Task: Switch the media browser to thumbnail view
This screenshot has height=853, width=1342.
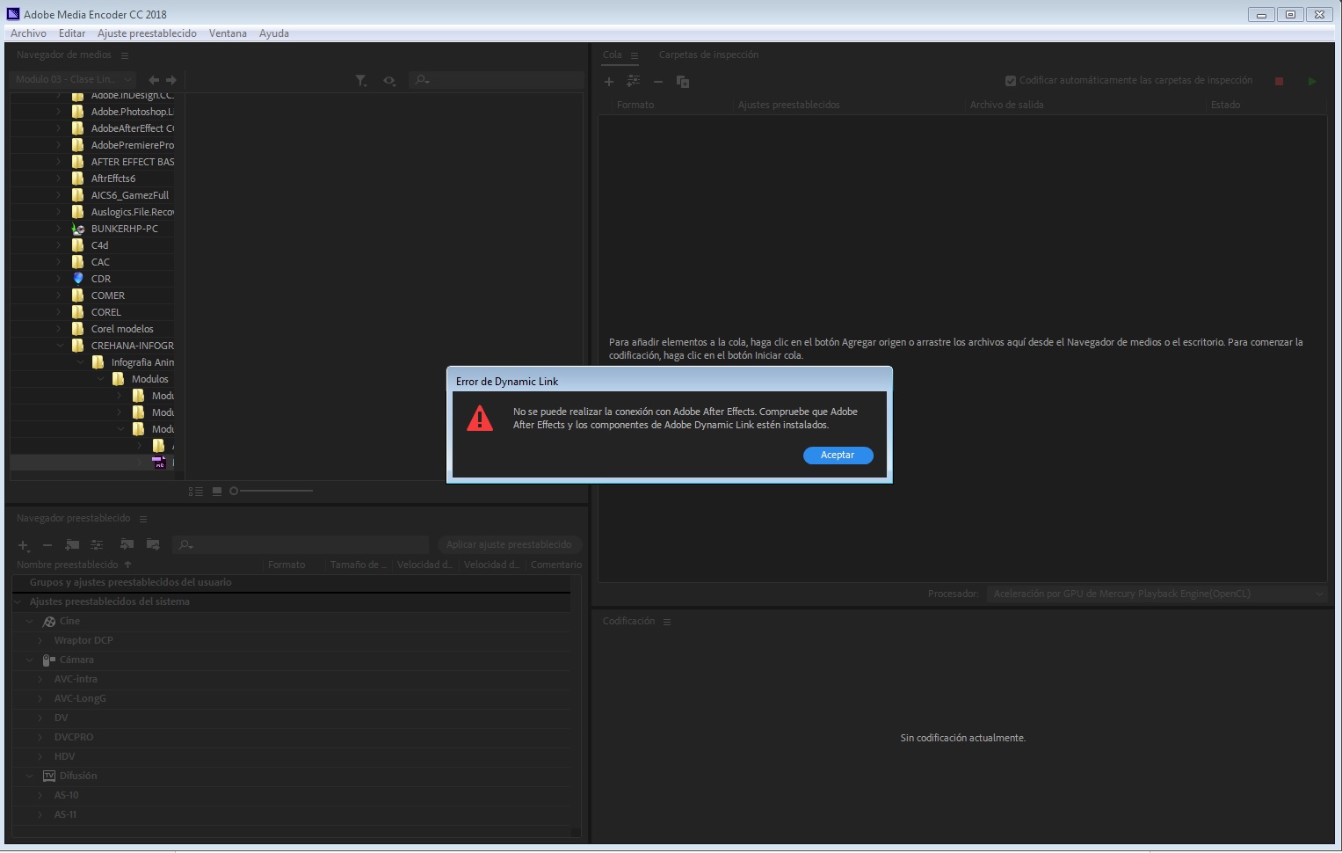Action: [217, 492]
